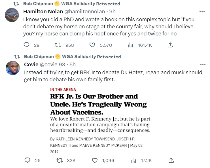Open Hamilton Nolan's profile picture
Image resolution: width=210 pixels, height=168 pixels.
(12, 15)
